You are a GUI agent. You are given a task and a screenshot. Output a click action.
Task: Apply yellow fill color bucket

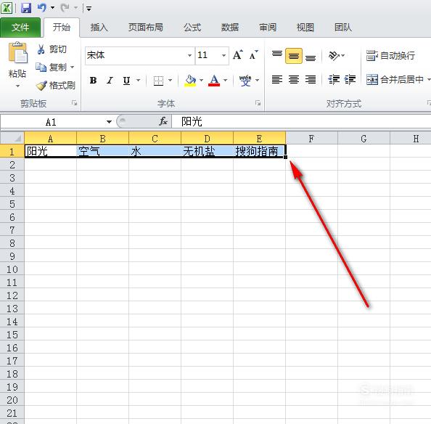coord(190,81)
